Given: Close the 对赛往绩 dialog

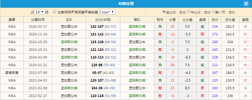Looking at the screenshot, I should (x=246, y=4).
